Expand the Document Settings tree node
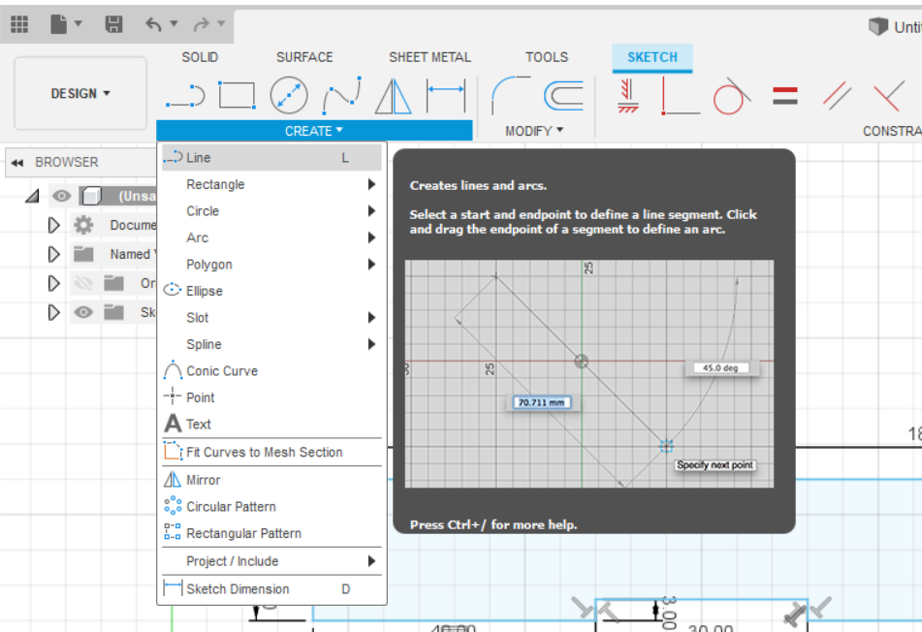This screenshot has height=632, width=922. (x=53, y=225)
